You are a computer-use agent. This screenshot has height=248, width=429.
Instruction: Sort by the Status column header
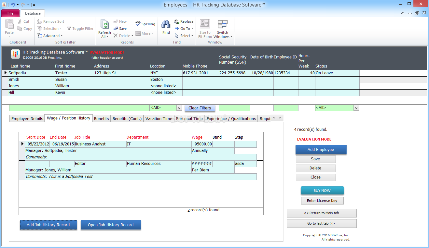[x=321, y=66]
